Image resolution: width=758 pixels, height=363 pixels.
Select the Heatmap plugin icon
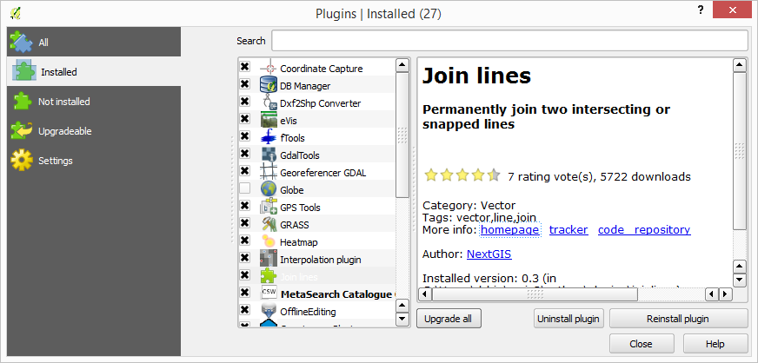point(269,241)
